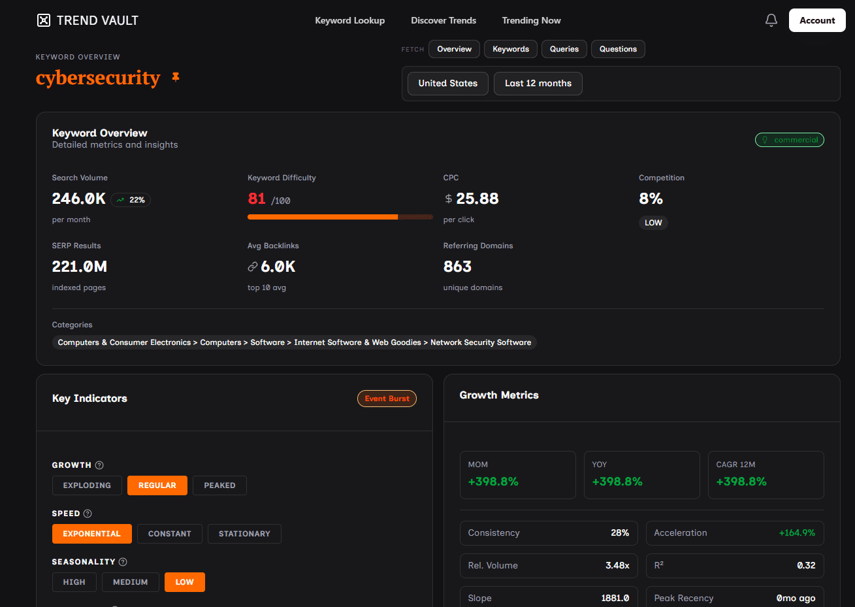Select the STATIONARY speed option

tap(244, 534)
